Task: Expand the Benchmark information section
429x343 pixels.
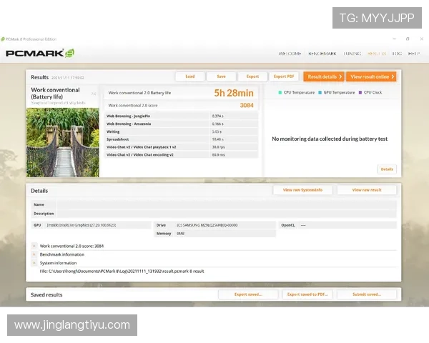Action: coord(34,254)
